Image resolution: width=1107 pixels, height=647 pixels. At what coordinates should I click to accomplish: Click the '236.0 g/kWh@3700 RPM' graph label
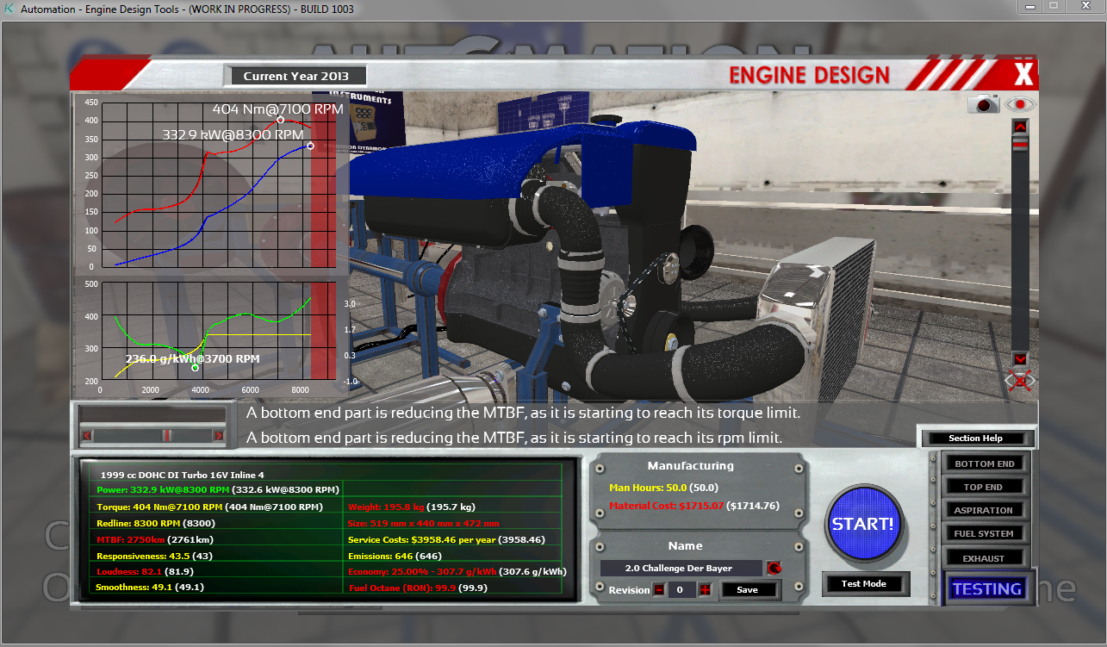click(193, 359)
